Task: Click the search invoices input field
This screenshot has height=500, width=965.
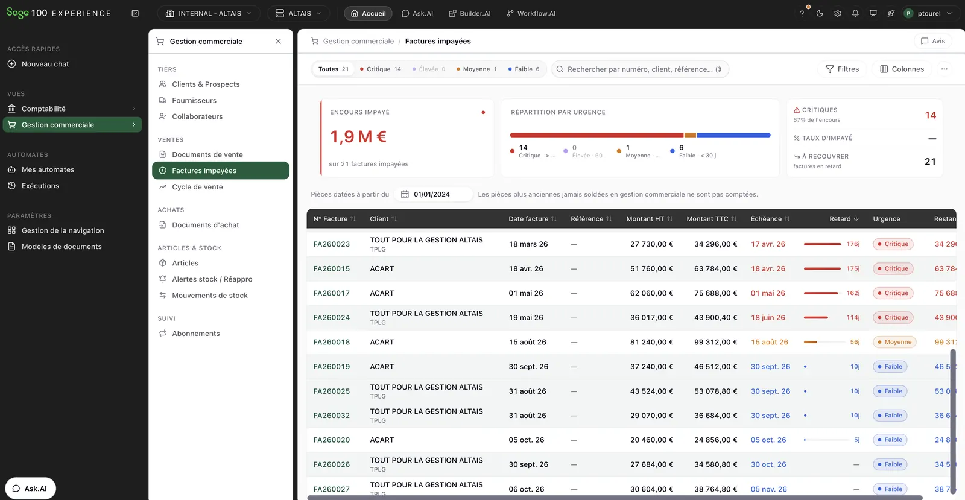Action: [641, 69]
